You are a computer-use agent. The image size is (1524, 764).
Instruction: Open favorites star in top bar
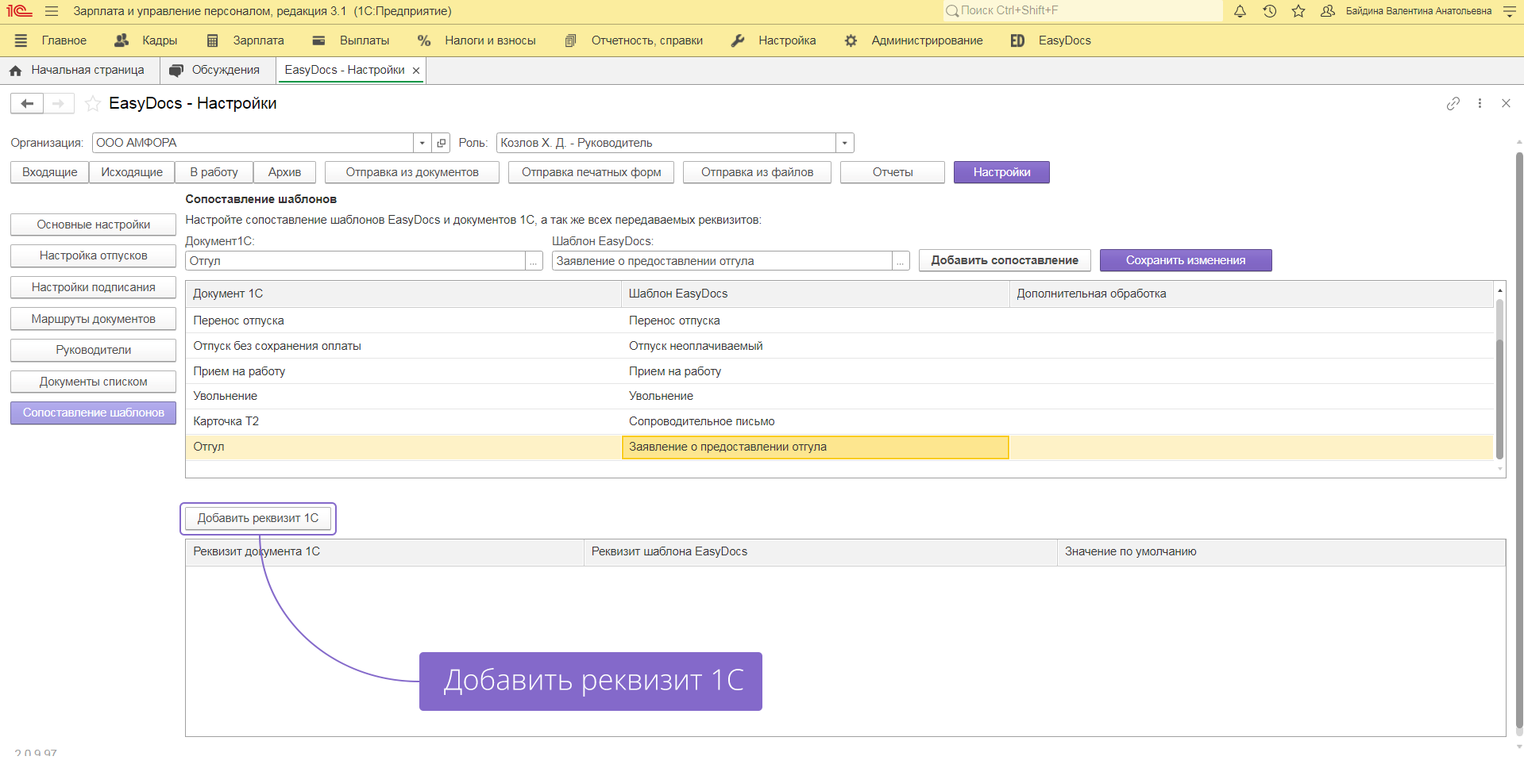[1298, 11]
